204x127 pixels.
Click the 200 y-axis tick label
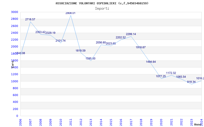pos(15,109)
